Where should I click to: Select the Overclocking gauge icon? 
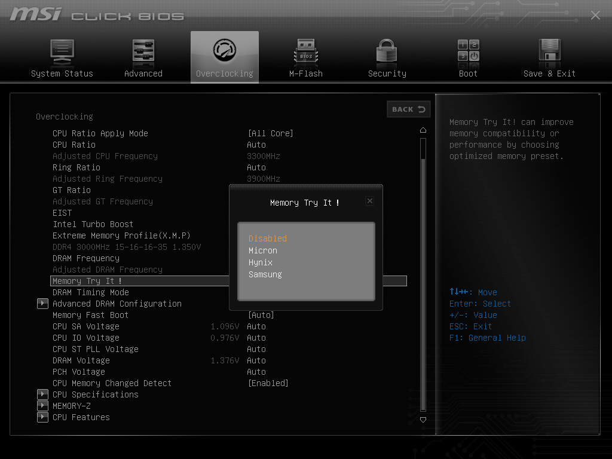225,50
